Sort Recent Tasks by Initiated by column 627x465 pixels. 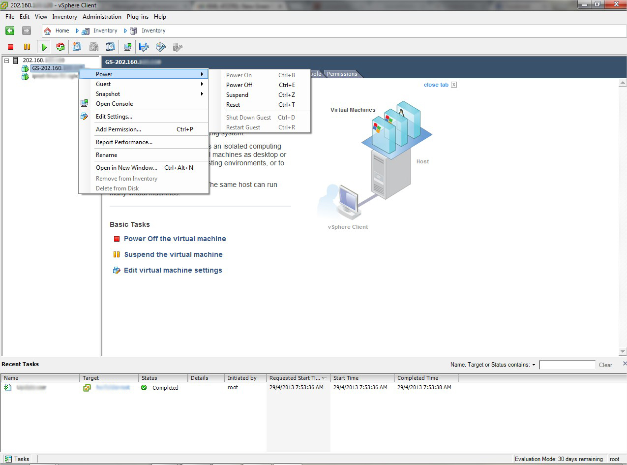coord(245,378)
